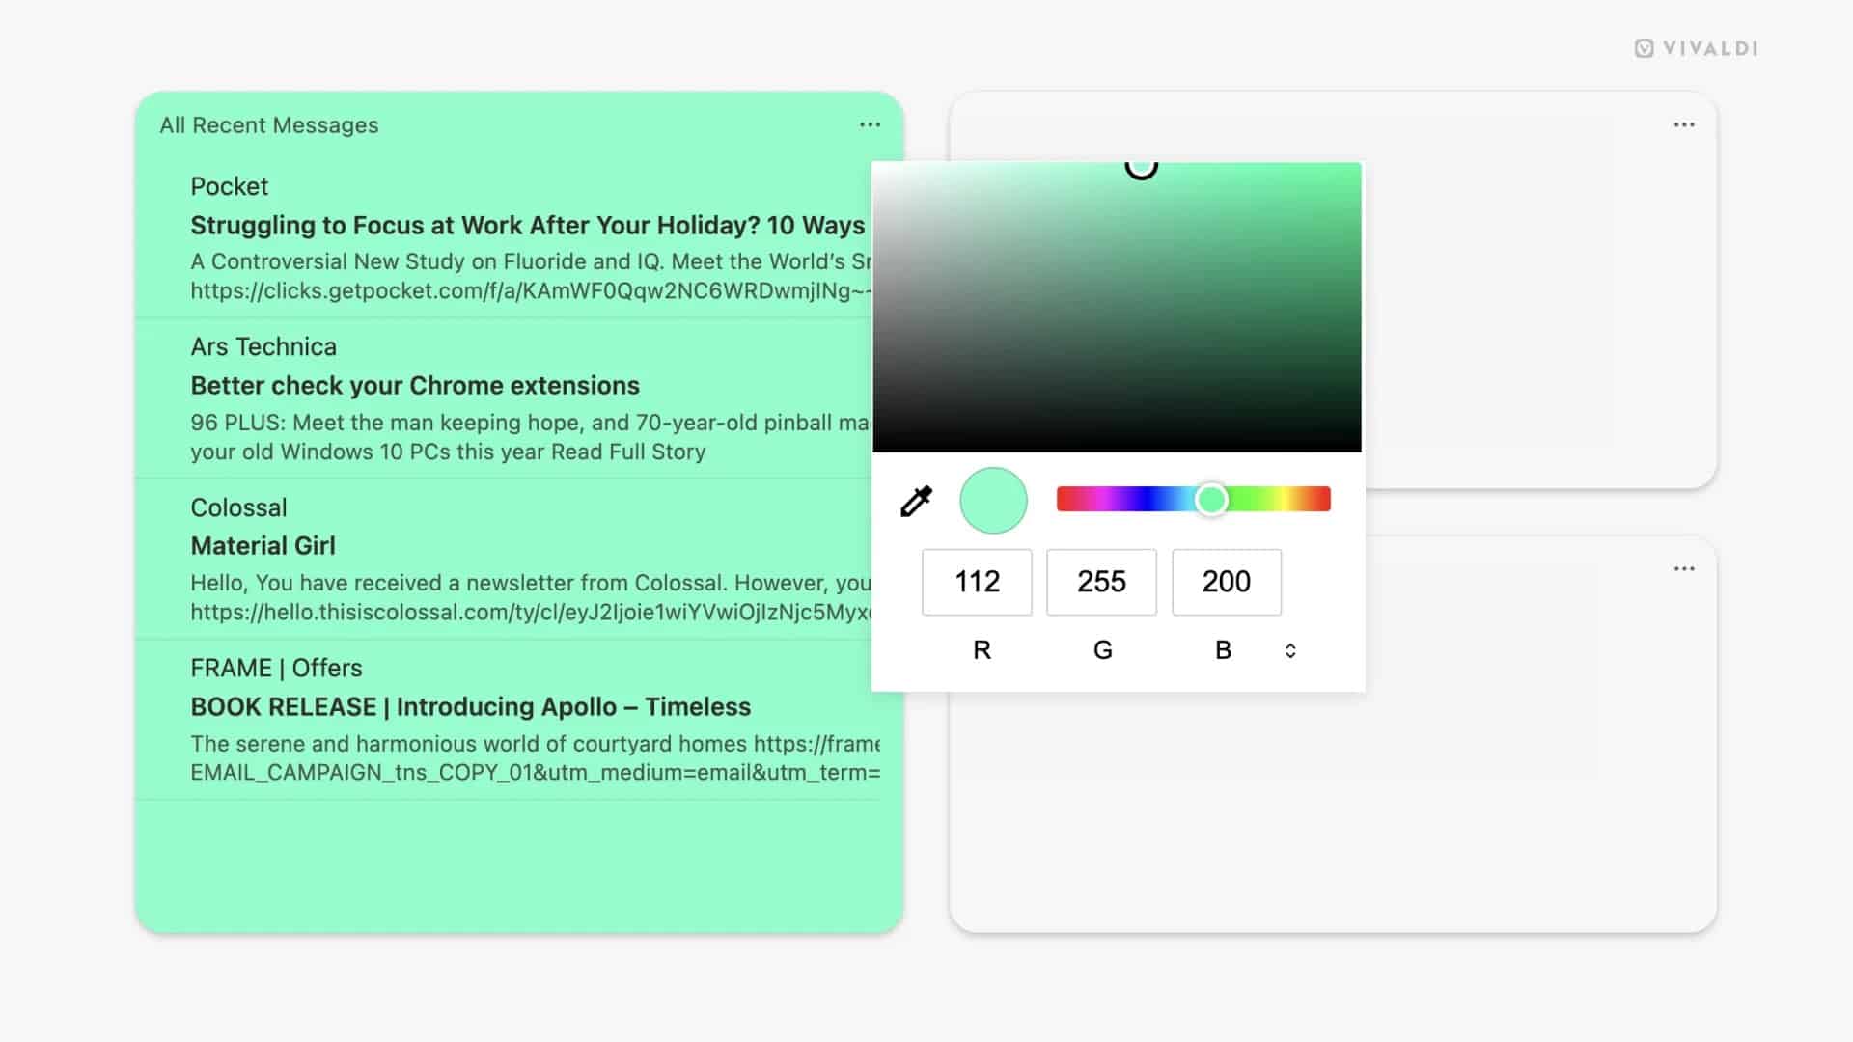
Task: Open options menu for right panel
Action: 1684,124
